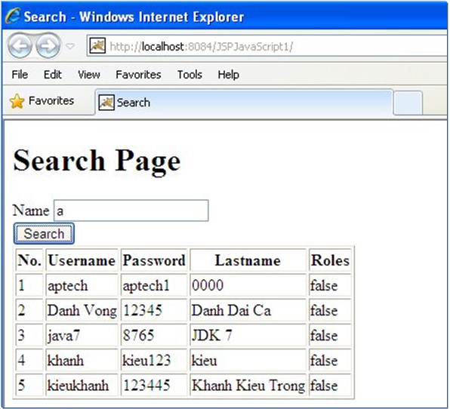Open the Tools menu
Screen dimensions: 450x409
click(x=190, y=75)
